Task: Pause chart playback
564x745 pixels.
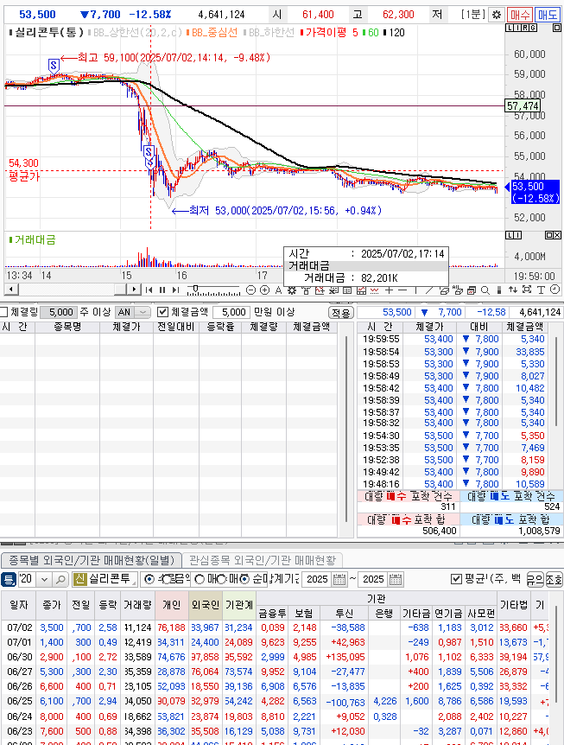Action: 162,290
